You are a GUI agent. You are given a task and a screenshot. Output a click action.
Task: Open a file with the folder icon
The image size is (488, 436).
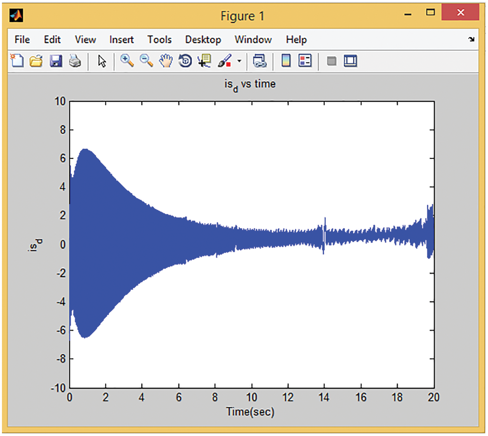[36, 61]
